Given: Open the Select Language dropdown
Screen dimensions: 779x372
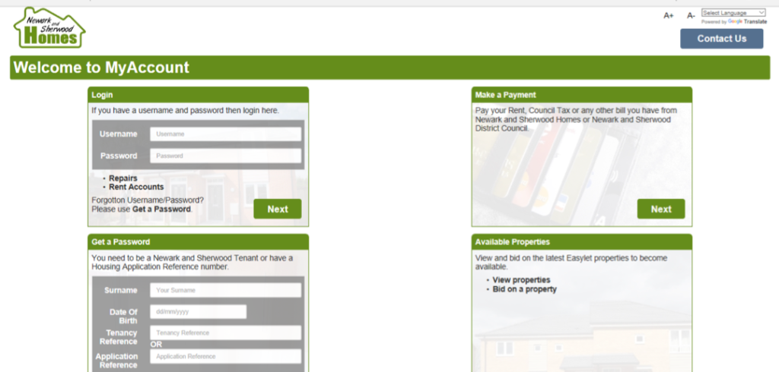Looking at the screenshot, I should pos(733,13).
